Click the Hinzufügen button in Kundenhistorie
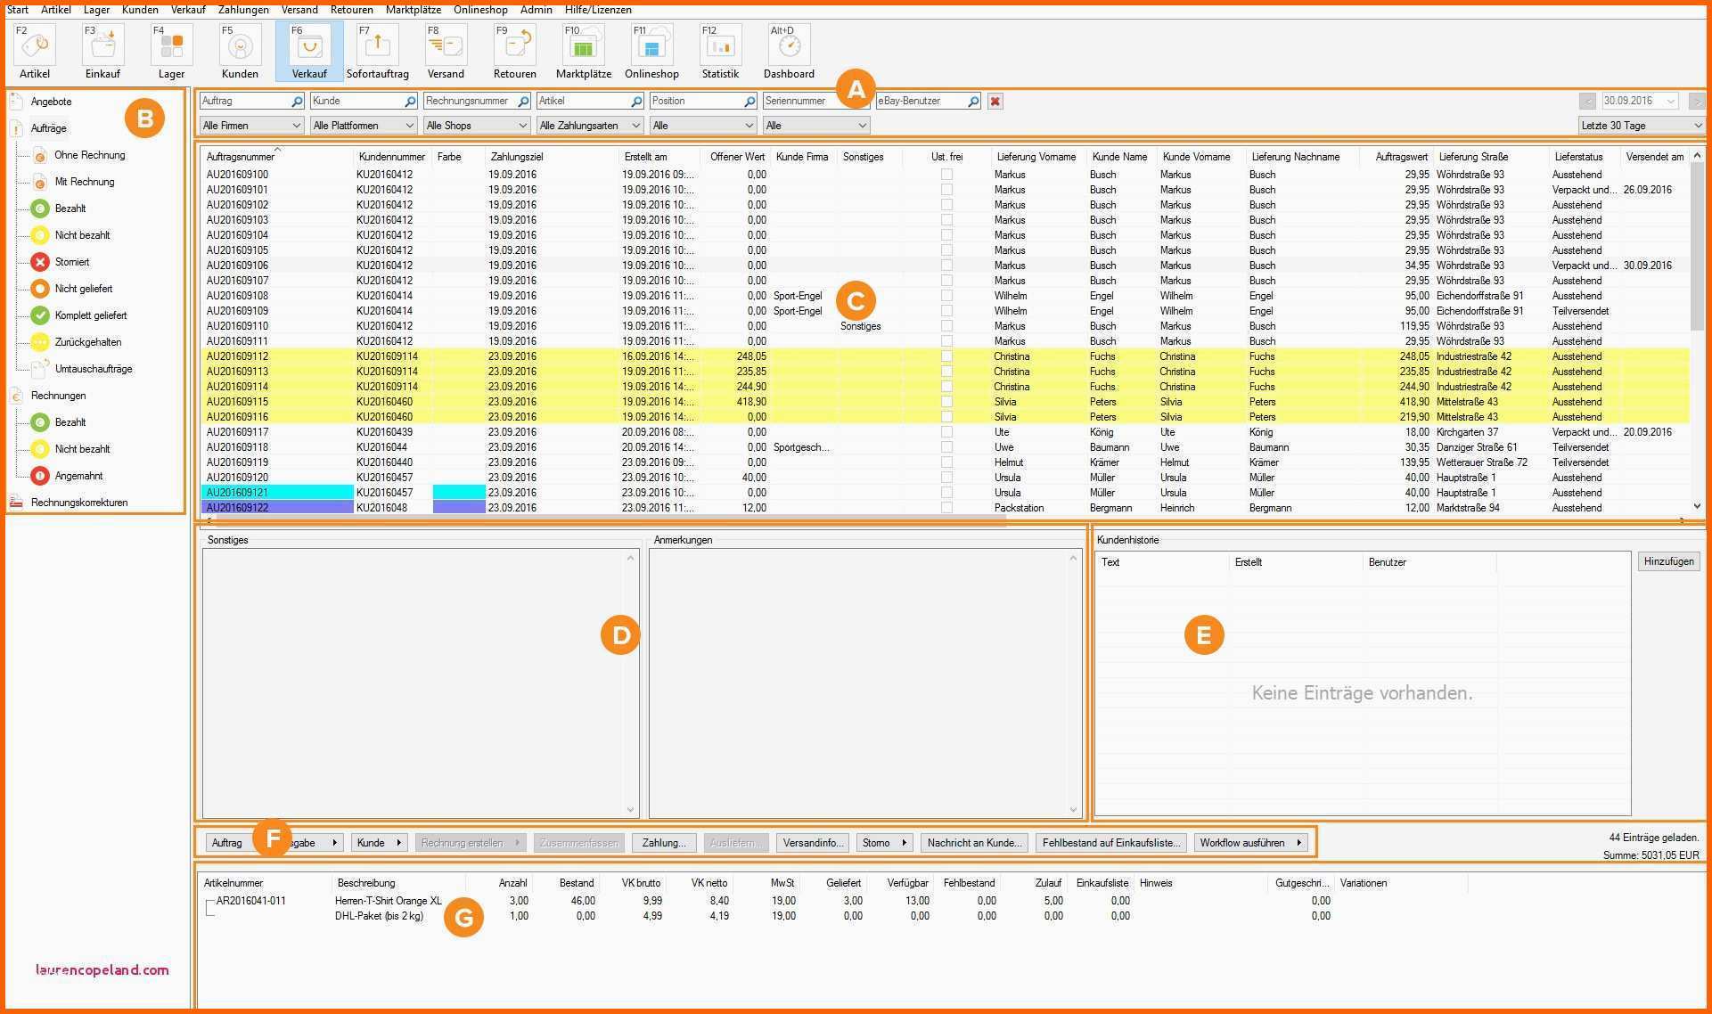1712x1014 pixels. (1668, 561)
